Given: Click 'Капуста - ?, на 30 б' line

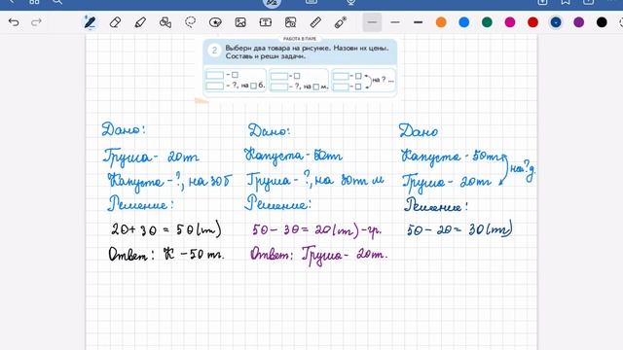Looking at the screenshot, I should pyautogui.click(x=169, y=182).
